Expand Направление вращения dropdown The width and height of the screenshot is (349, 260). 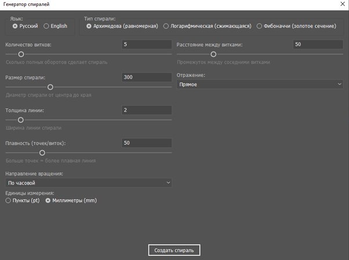click(x=88, y=183)
